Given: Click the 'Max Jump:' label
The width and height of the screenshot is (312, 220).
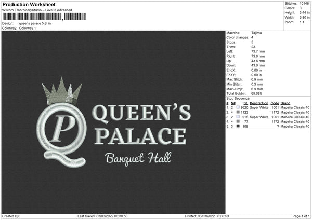Looking at the screenshot, I should click(x=235, y=89).
